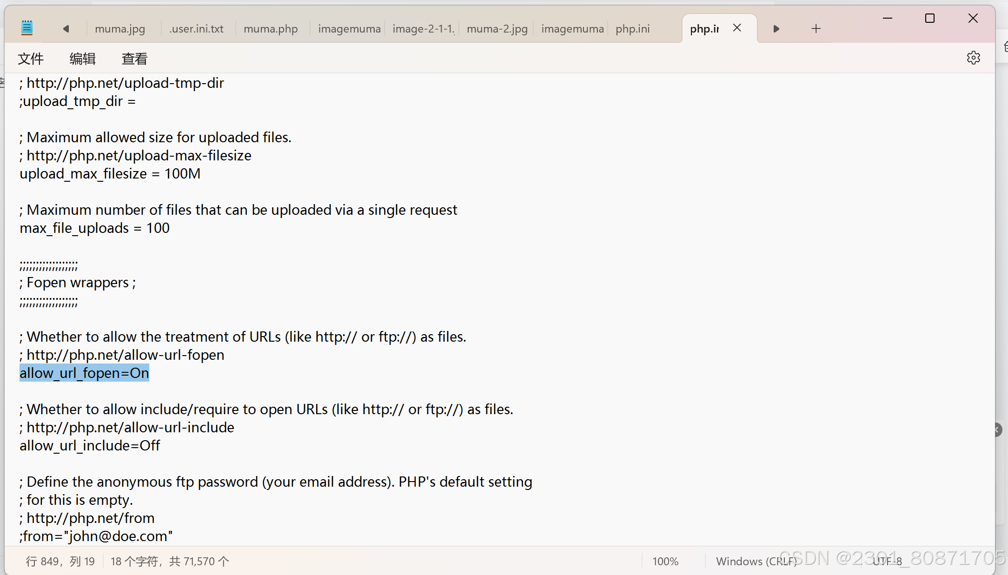The width and height of the screenshot is (1008, 575).
Task: Add a new tab with plus
Action: (x=816, y=29)
